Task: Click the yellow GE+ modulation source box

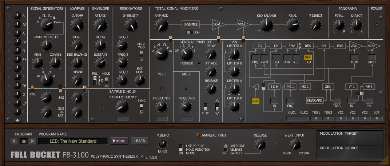Action: (308, 57)
